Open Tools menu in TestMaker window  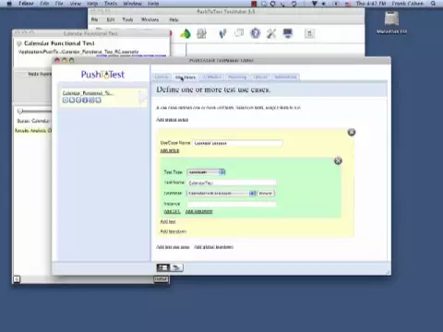point(127,19)
